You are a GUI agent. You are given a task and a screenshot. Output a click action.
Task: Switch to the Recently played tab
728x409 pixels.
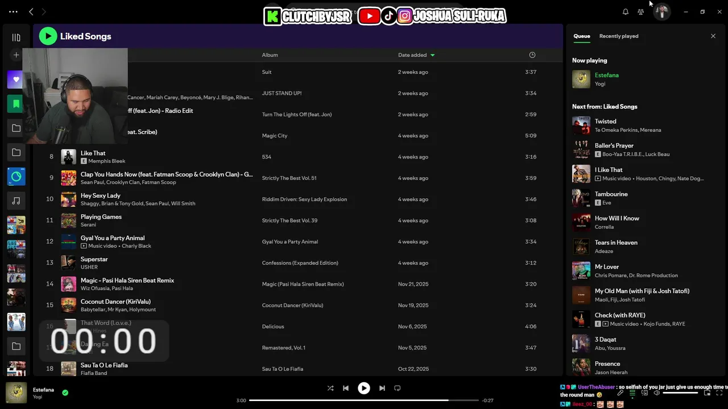click(x=619, y=36)
